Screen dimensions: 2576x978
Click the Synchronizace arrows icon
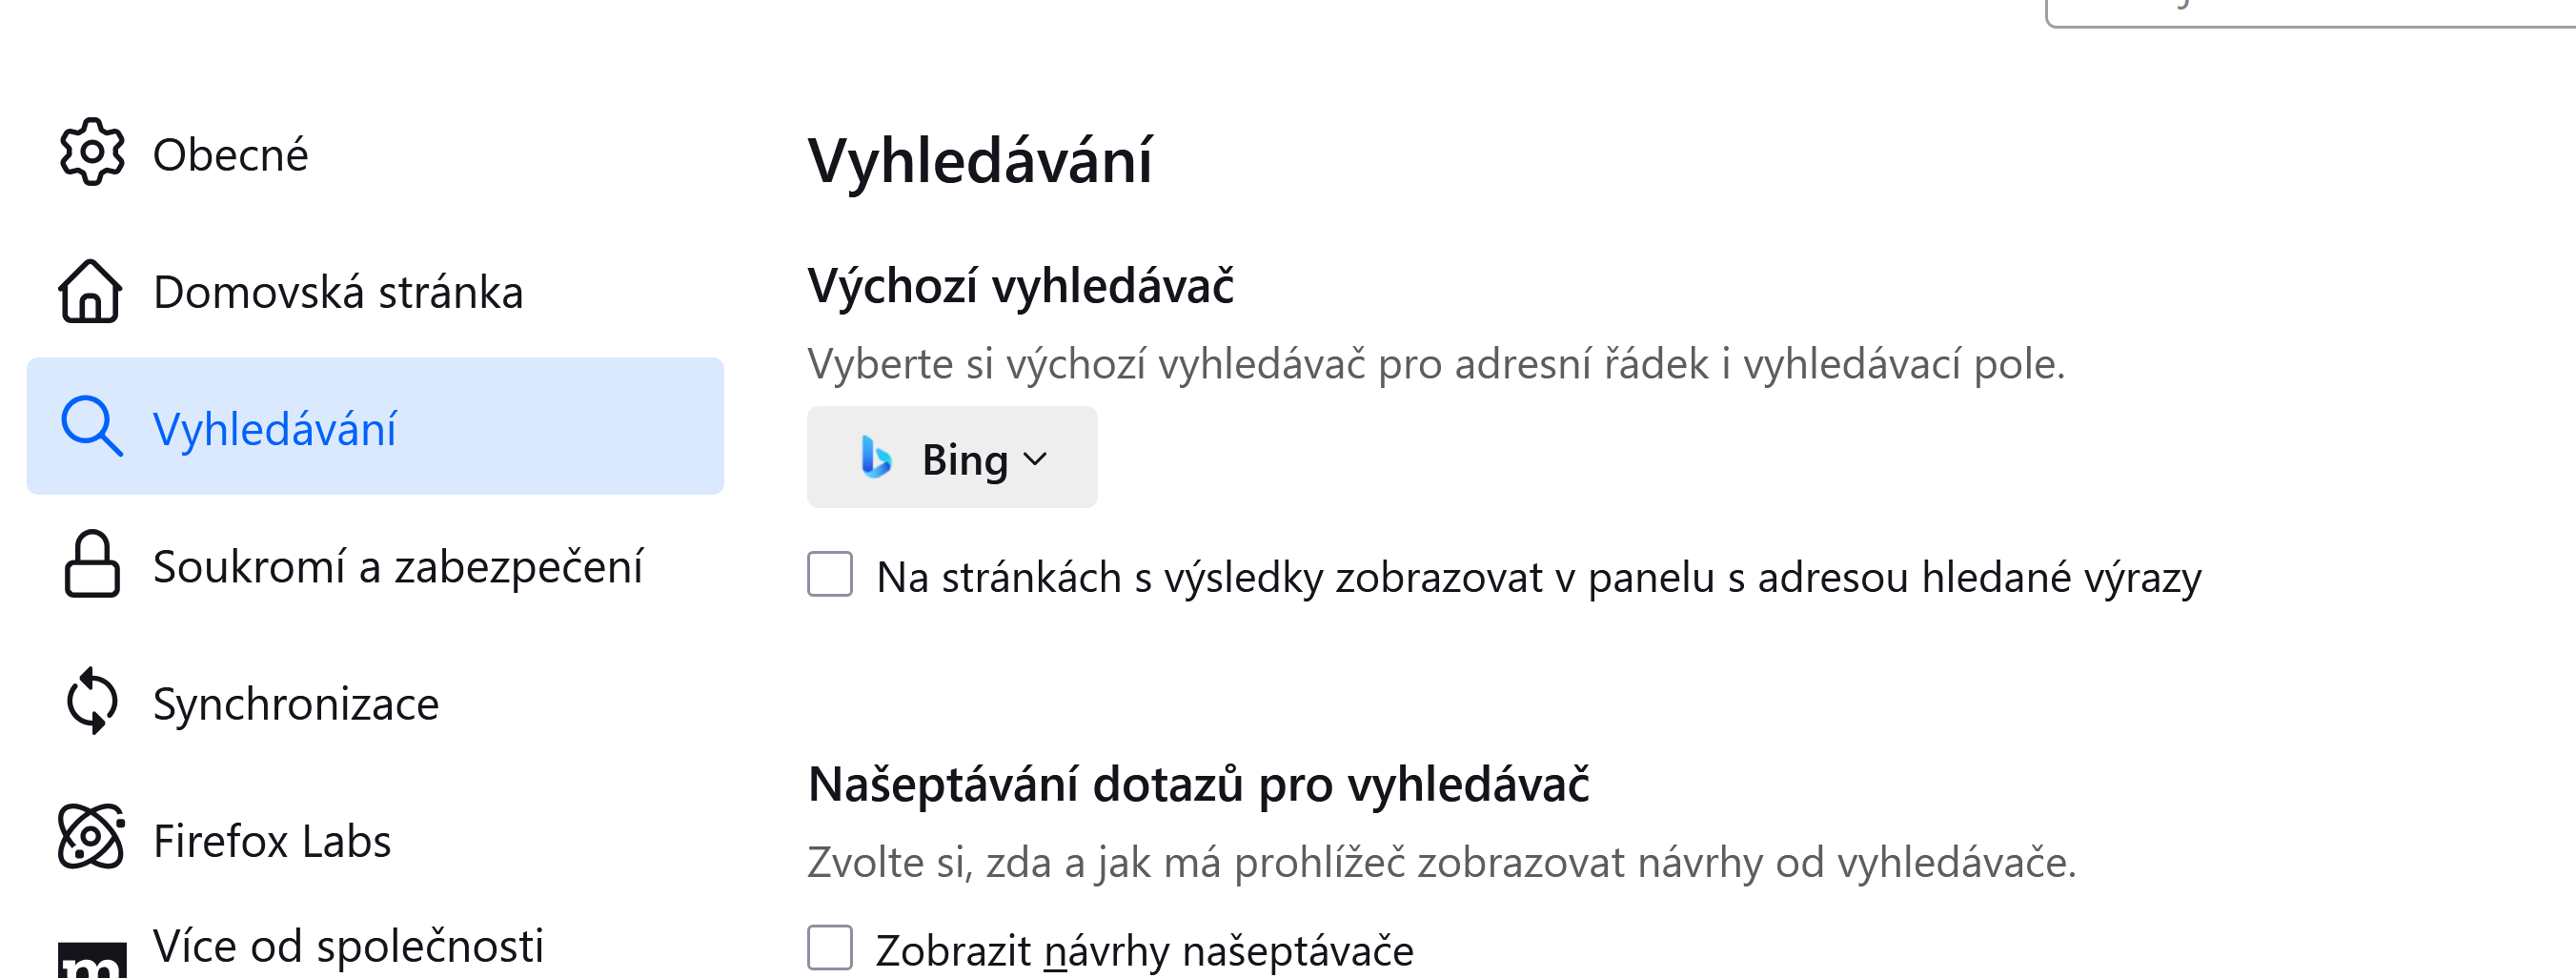[x=91, y=701]
